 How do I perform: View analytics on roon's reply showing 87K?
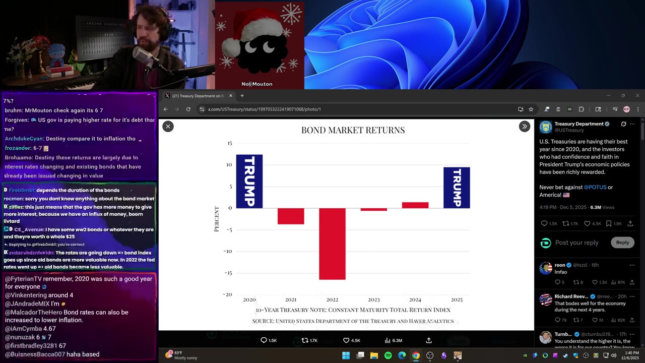(x=614, y=282)
